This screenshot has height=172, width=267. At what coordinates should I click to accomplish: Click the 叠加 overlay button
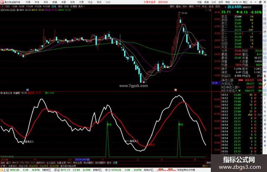coord(178,6)
